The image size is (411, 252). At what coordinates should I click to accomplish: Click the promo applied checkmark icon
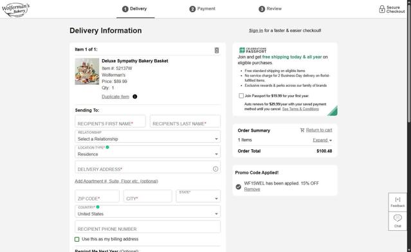(x=238, y=187)
